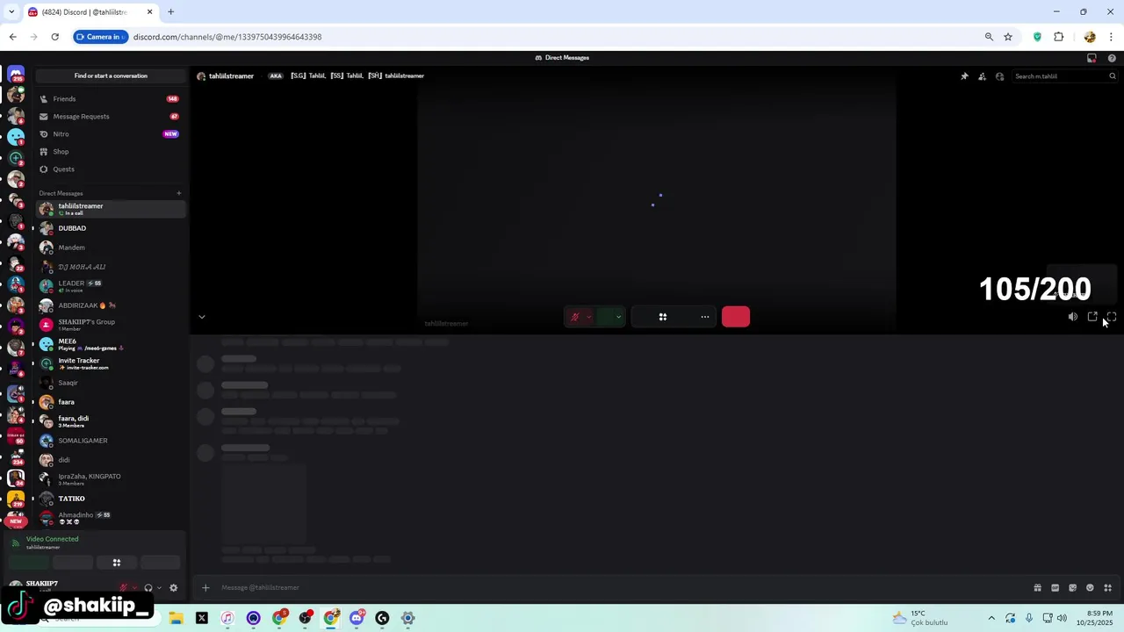Open more call options (three dots)
1124x632 pixels.
pyautogui.click(x=704, y=317)
